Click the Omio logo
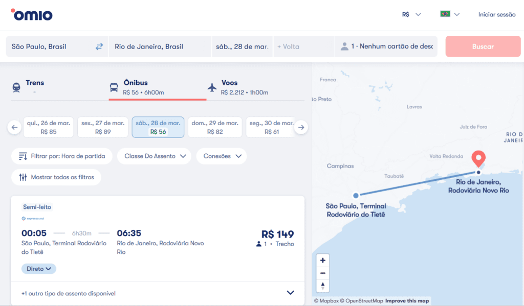The width and height of the screenshot is (524, 306). click(x=32, y=15)
